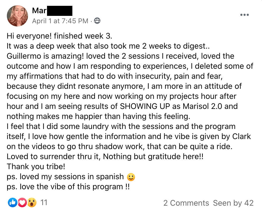Click the blue thumbs-up Like reaction icon
Image resolution: width=262 pixels, height=212 pixels.
(x=12, y=203)
